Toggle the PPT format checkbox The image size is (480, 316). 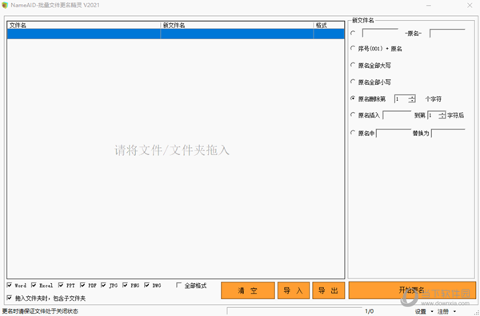coord(61,286)
